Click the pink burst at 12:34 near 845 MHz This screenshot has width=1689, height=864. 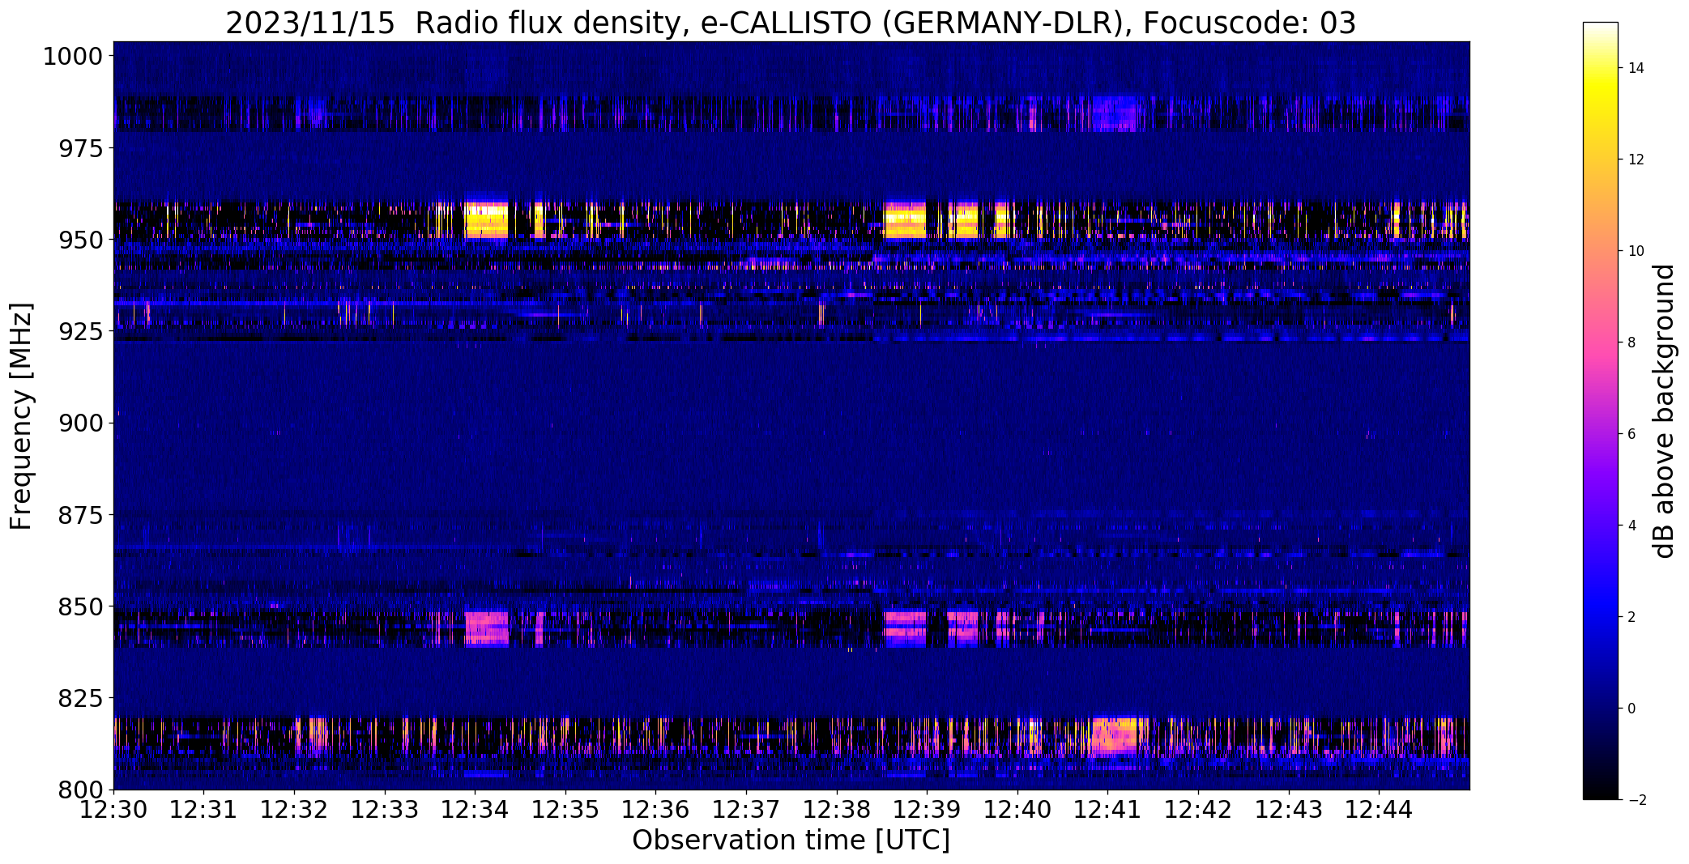487,628
